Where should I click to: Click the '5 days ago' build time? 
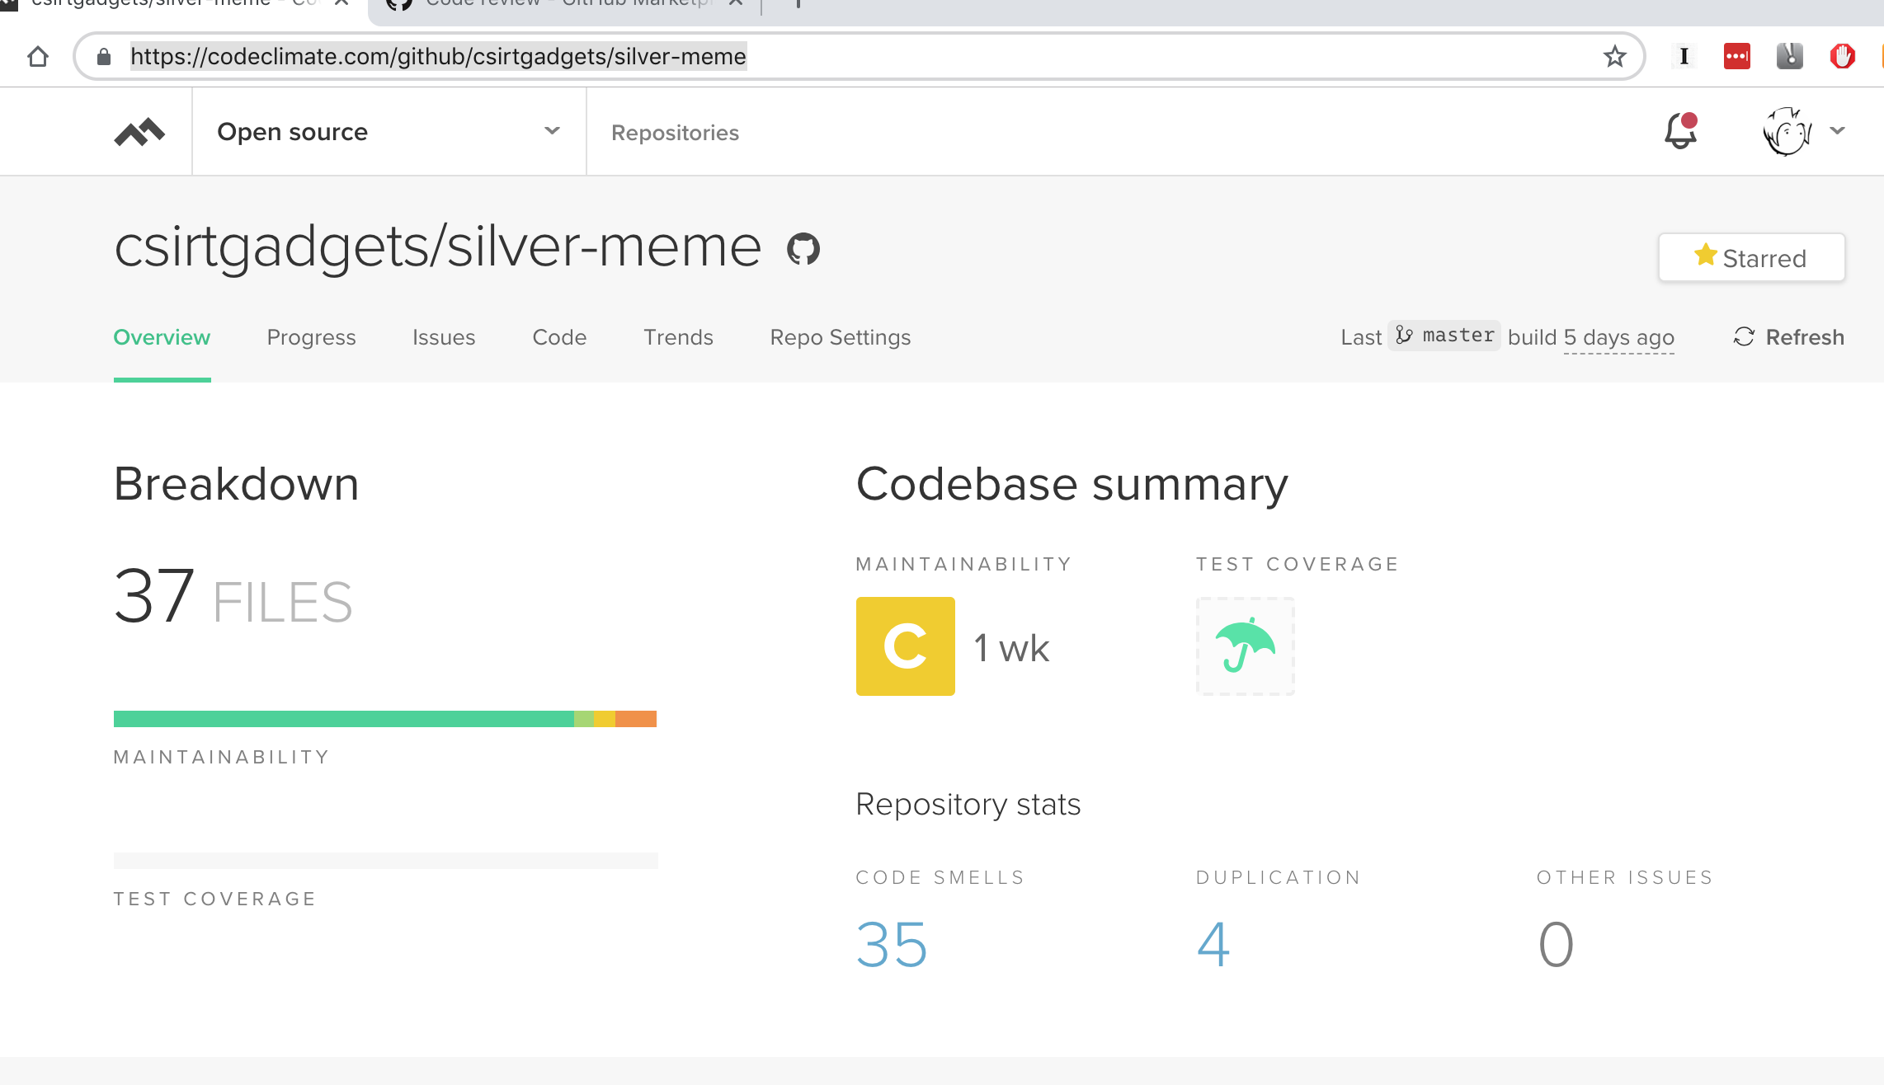coord(1618,338)
